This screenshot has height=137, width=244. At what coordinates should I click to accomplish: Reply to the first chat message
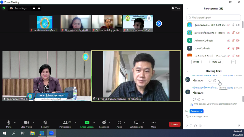pos(210,80)
